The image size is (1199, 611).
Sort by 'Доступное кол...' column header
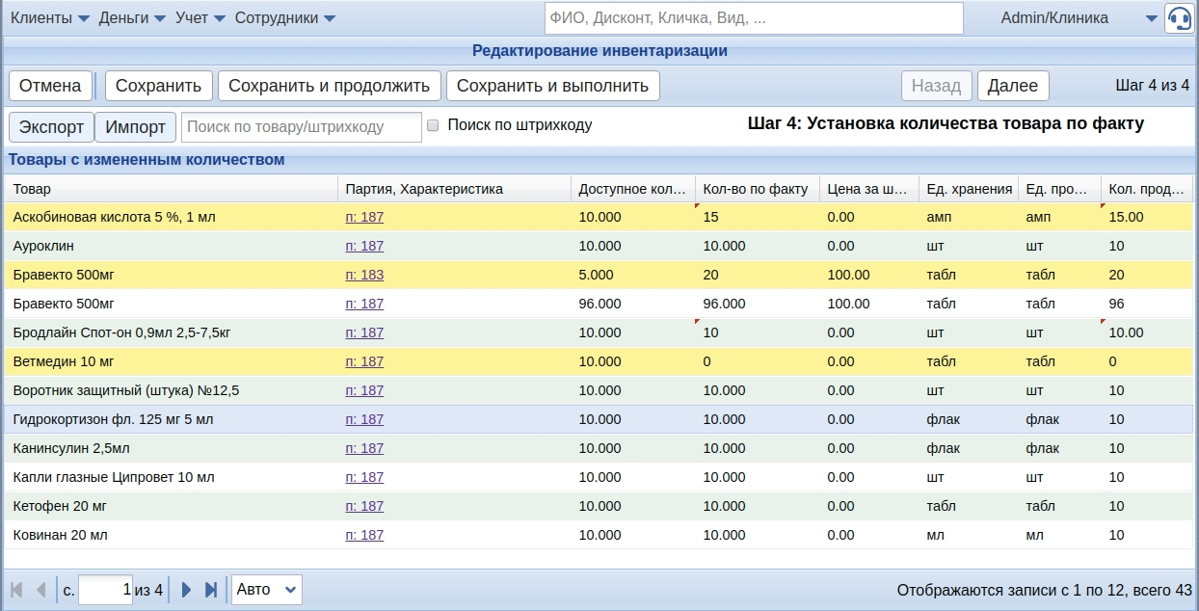click(x=633, y=189)
